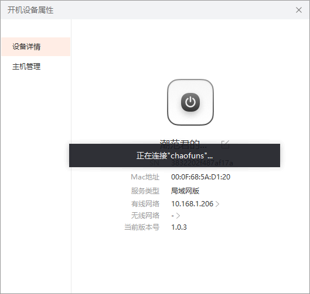Select the Mac address 00:0F:68:5A:D1:20
The image size is (310, 294).
[200, 177]
